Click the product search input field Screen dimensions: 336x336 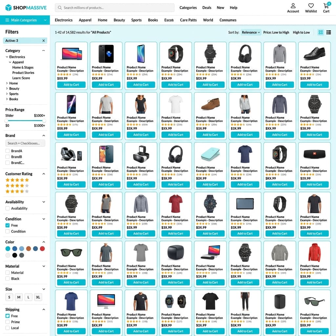pyautogui.click(x=115, y=7)
